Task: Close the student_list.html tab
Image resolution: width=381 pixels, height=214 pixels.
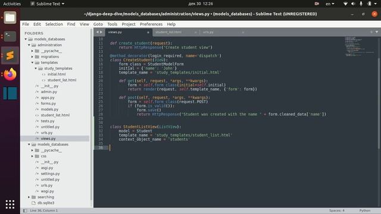Action: (x=195, y=32)
